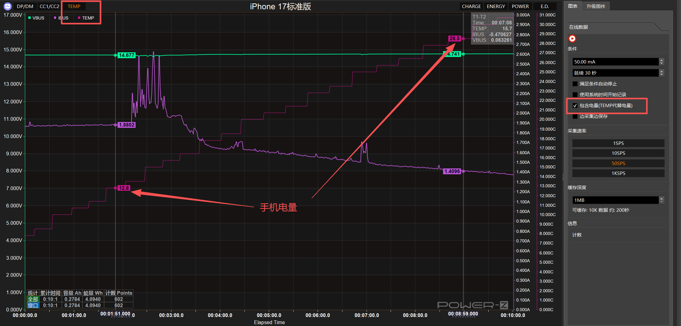Click the 50.00 mA threshold input field
The image size is (681, 326).
coord(615,62)
